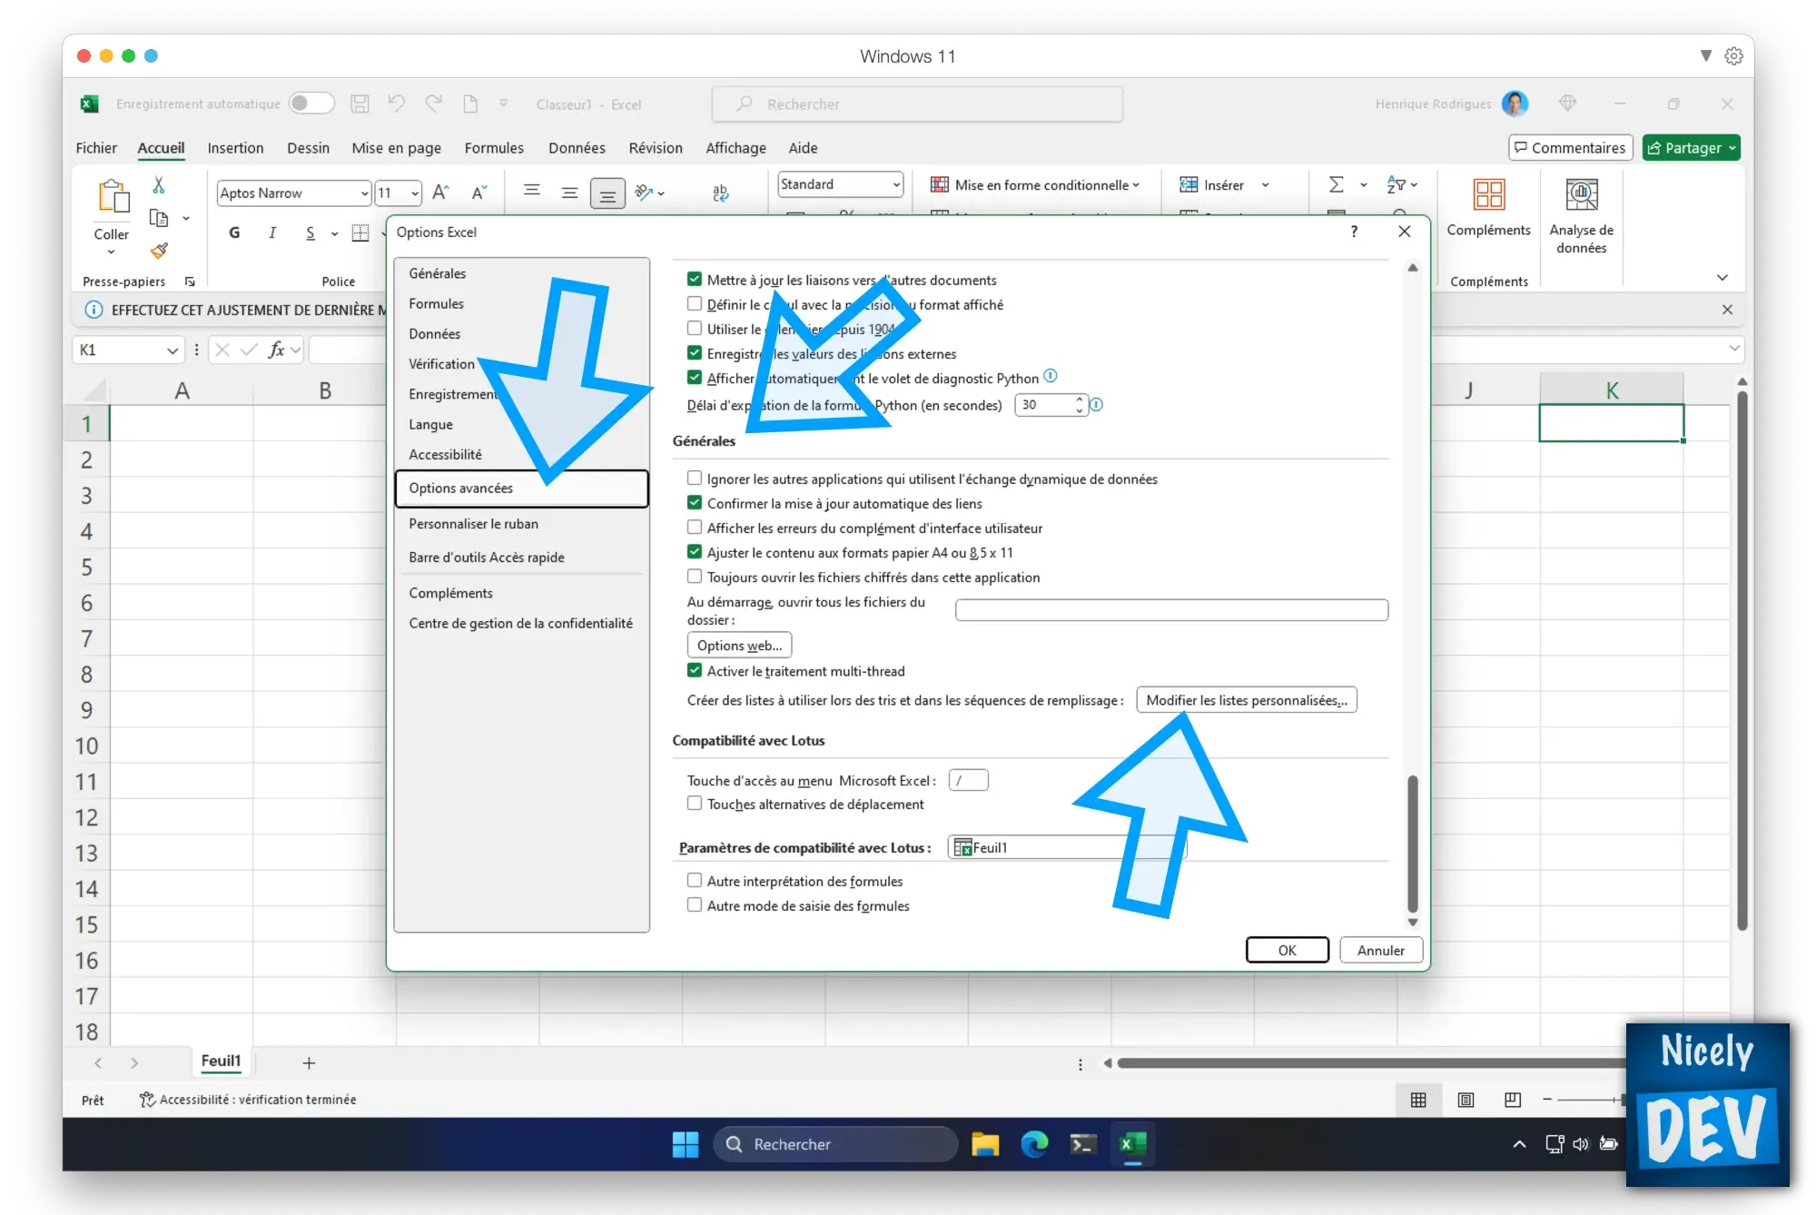Click the Sort and filter icon
Screen dimensions: 1816x1215
click(1397, 184)
